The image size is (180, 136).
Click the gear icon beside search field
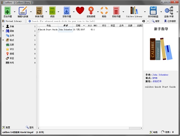[x=30, y=21]
